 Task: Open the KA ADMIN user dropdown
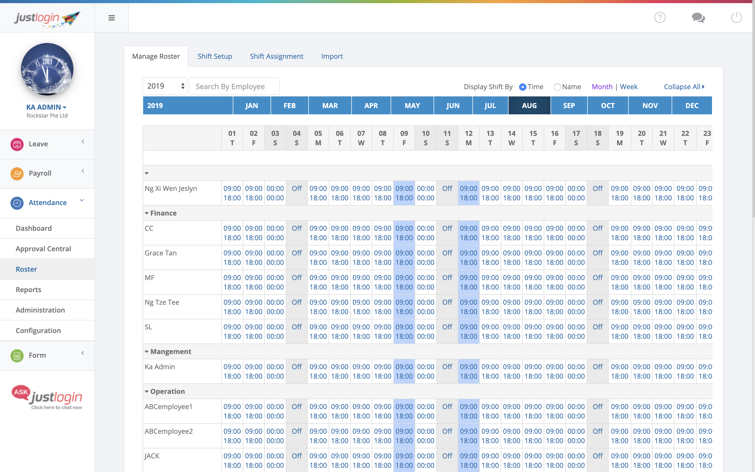point(46,107)
